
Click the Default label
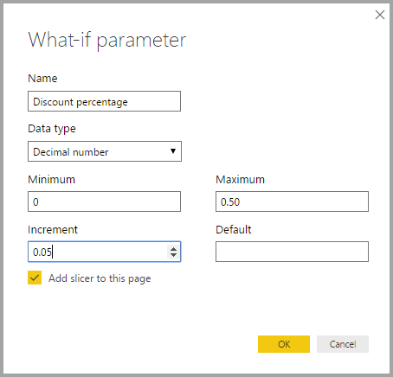234,230
